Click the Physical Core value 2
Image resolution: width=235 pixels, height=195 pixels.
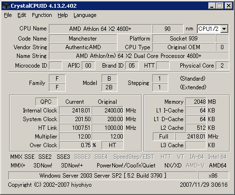coord(222,66)
